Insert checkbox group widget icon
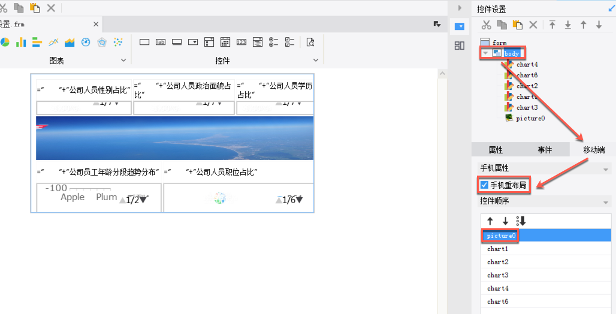 point(289,42)
